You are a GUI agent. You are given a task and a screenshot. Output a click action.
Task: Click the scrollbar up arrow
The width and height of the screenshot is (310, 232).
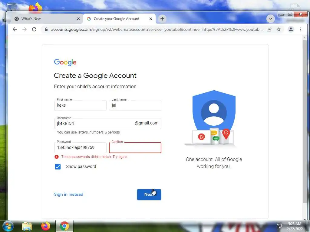[x=305, y=37]
